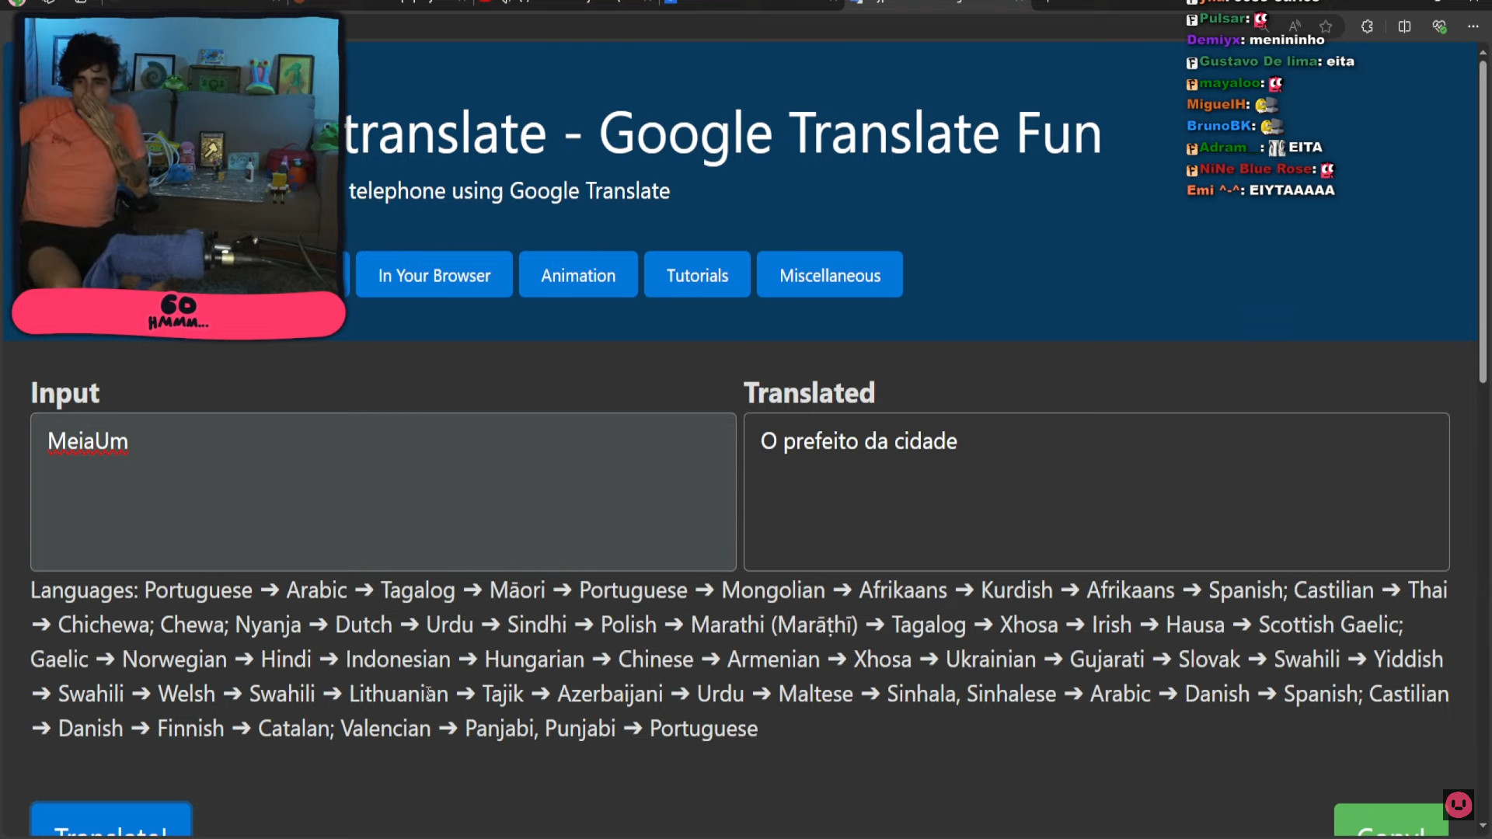Click 'Sinhala, Sinhalese' language text

tap(971, 695)
